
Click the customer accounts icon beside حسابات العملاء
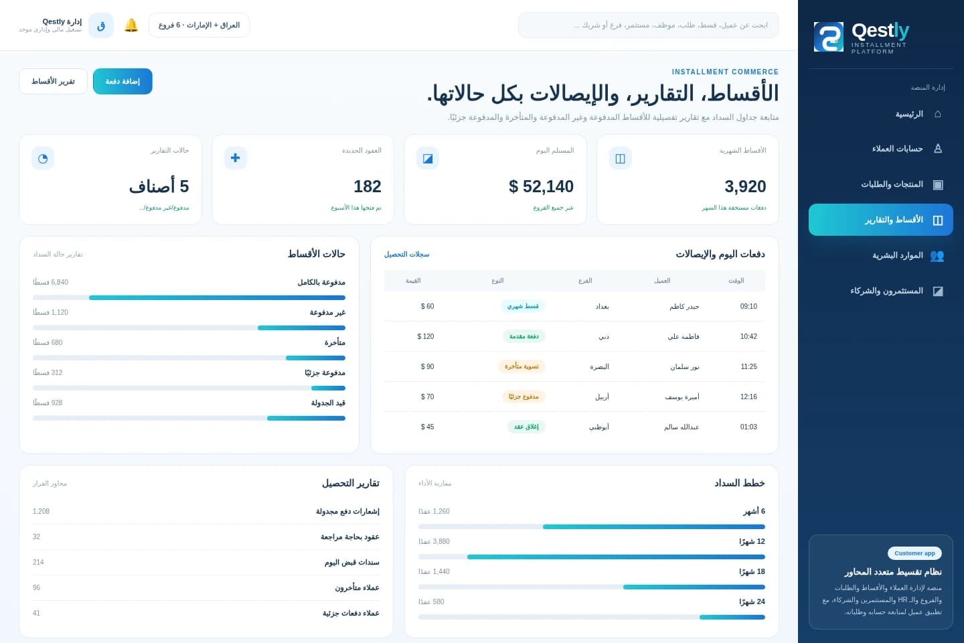(937, 149)
